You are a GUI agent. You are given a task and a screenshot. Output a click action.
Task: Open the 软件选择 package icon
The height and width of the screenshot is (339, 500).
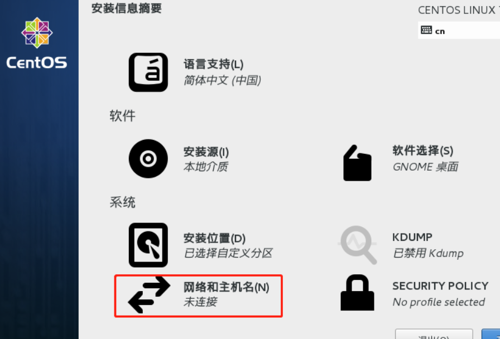[357, 163]
